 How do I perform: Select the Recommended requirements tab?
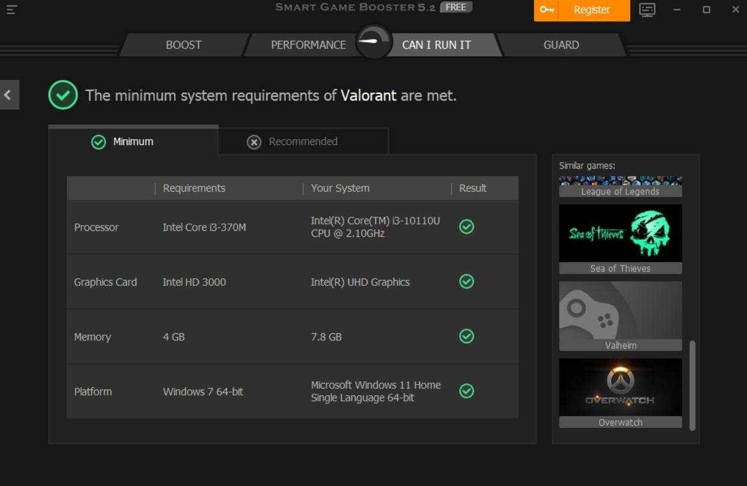coord(303,141)
